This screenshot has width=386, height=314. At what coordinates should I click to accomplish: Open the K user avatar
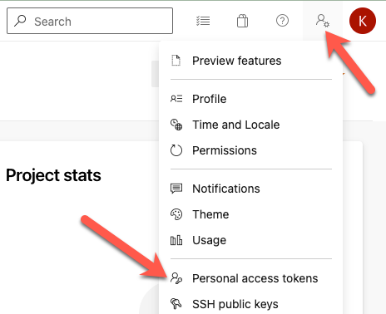(363, 21)
